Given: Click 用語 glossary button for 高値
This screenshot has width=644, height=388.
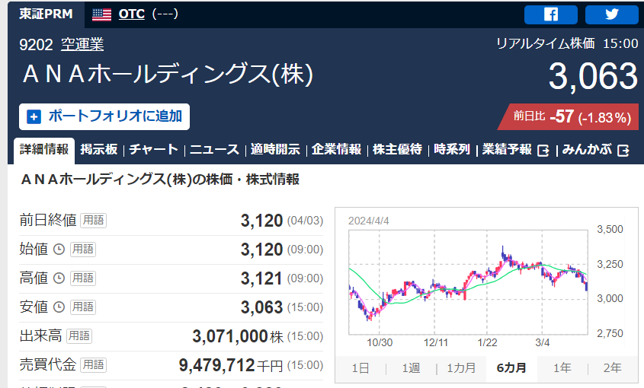Looking at the screenshot, I should (83, 278).
